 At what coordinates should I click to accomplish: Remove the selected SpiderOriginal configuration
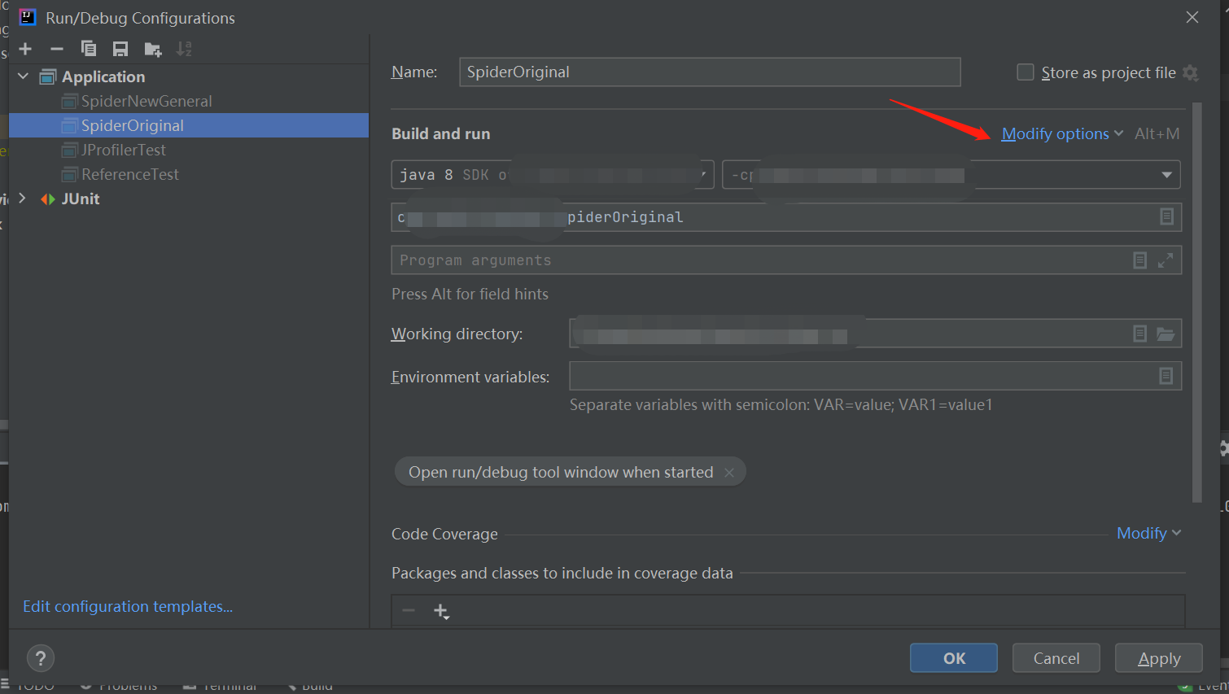pyautogui.click(x=57, y=48)
